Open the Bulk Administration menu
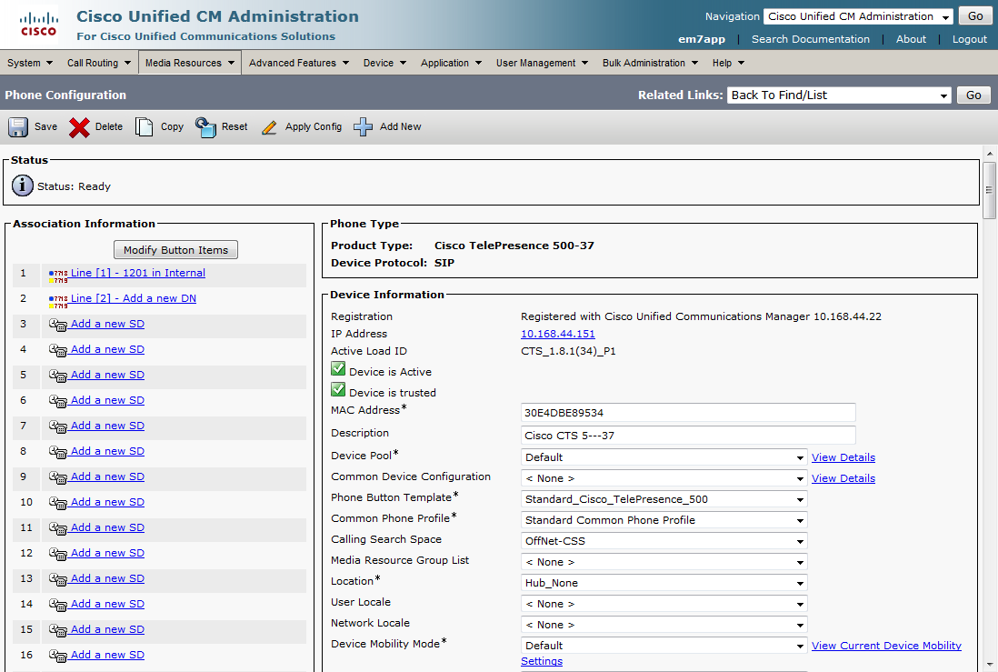This screenshot has height=672, width=998. click(x=651, y=63)
